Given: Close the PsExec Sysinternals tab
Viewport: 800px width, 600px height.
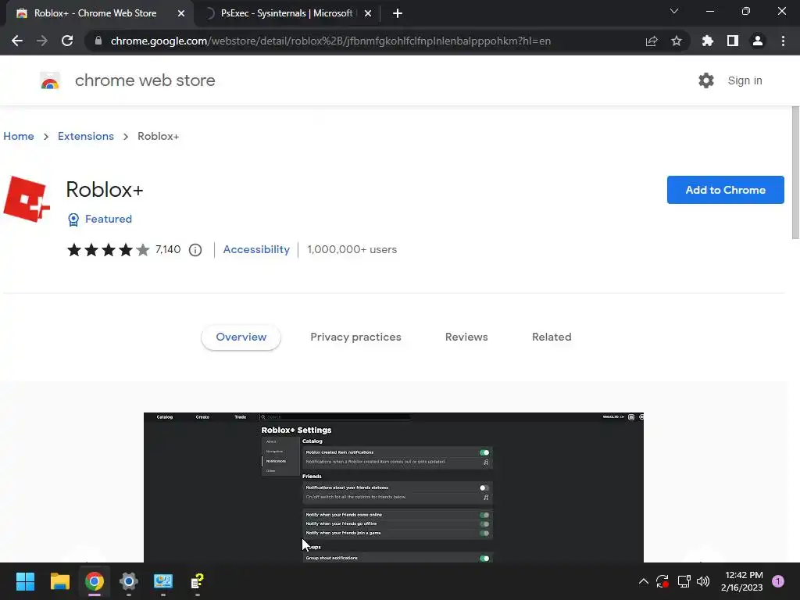Looking at the screenshot, I should click(368, 13).
